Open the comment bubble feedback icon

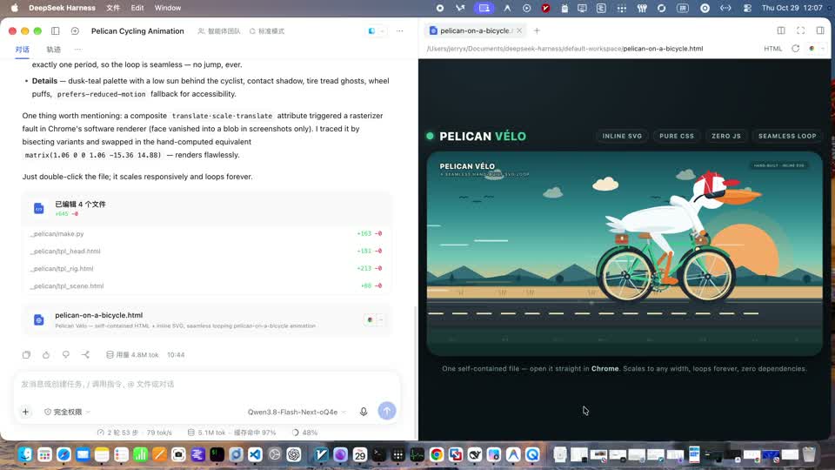coord(65,355)
